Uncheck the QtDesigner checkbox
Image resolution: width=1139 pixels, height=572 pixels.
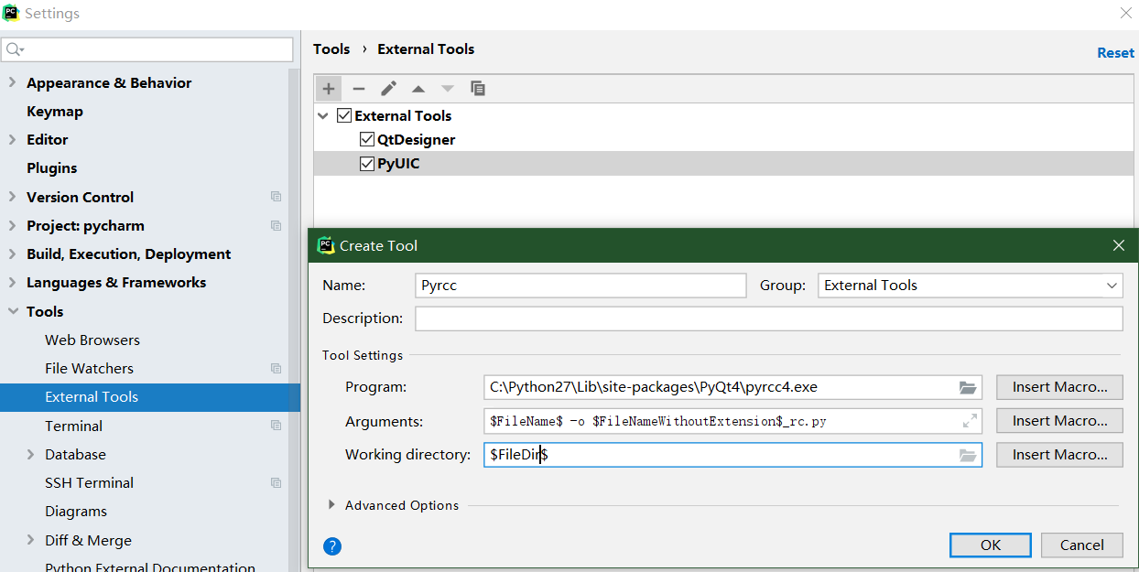(367, 139)
